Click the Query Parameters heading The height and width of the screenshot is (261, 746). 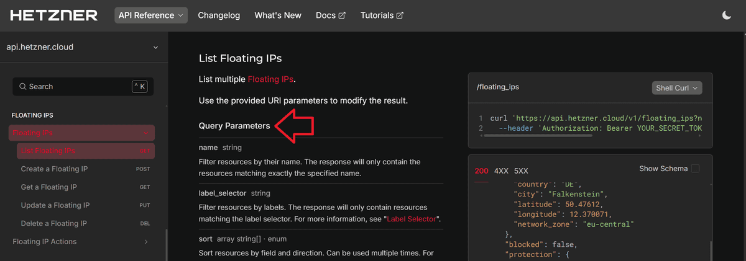tap(234, 126)
